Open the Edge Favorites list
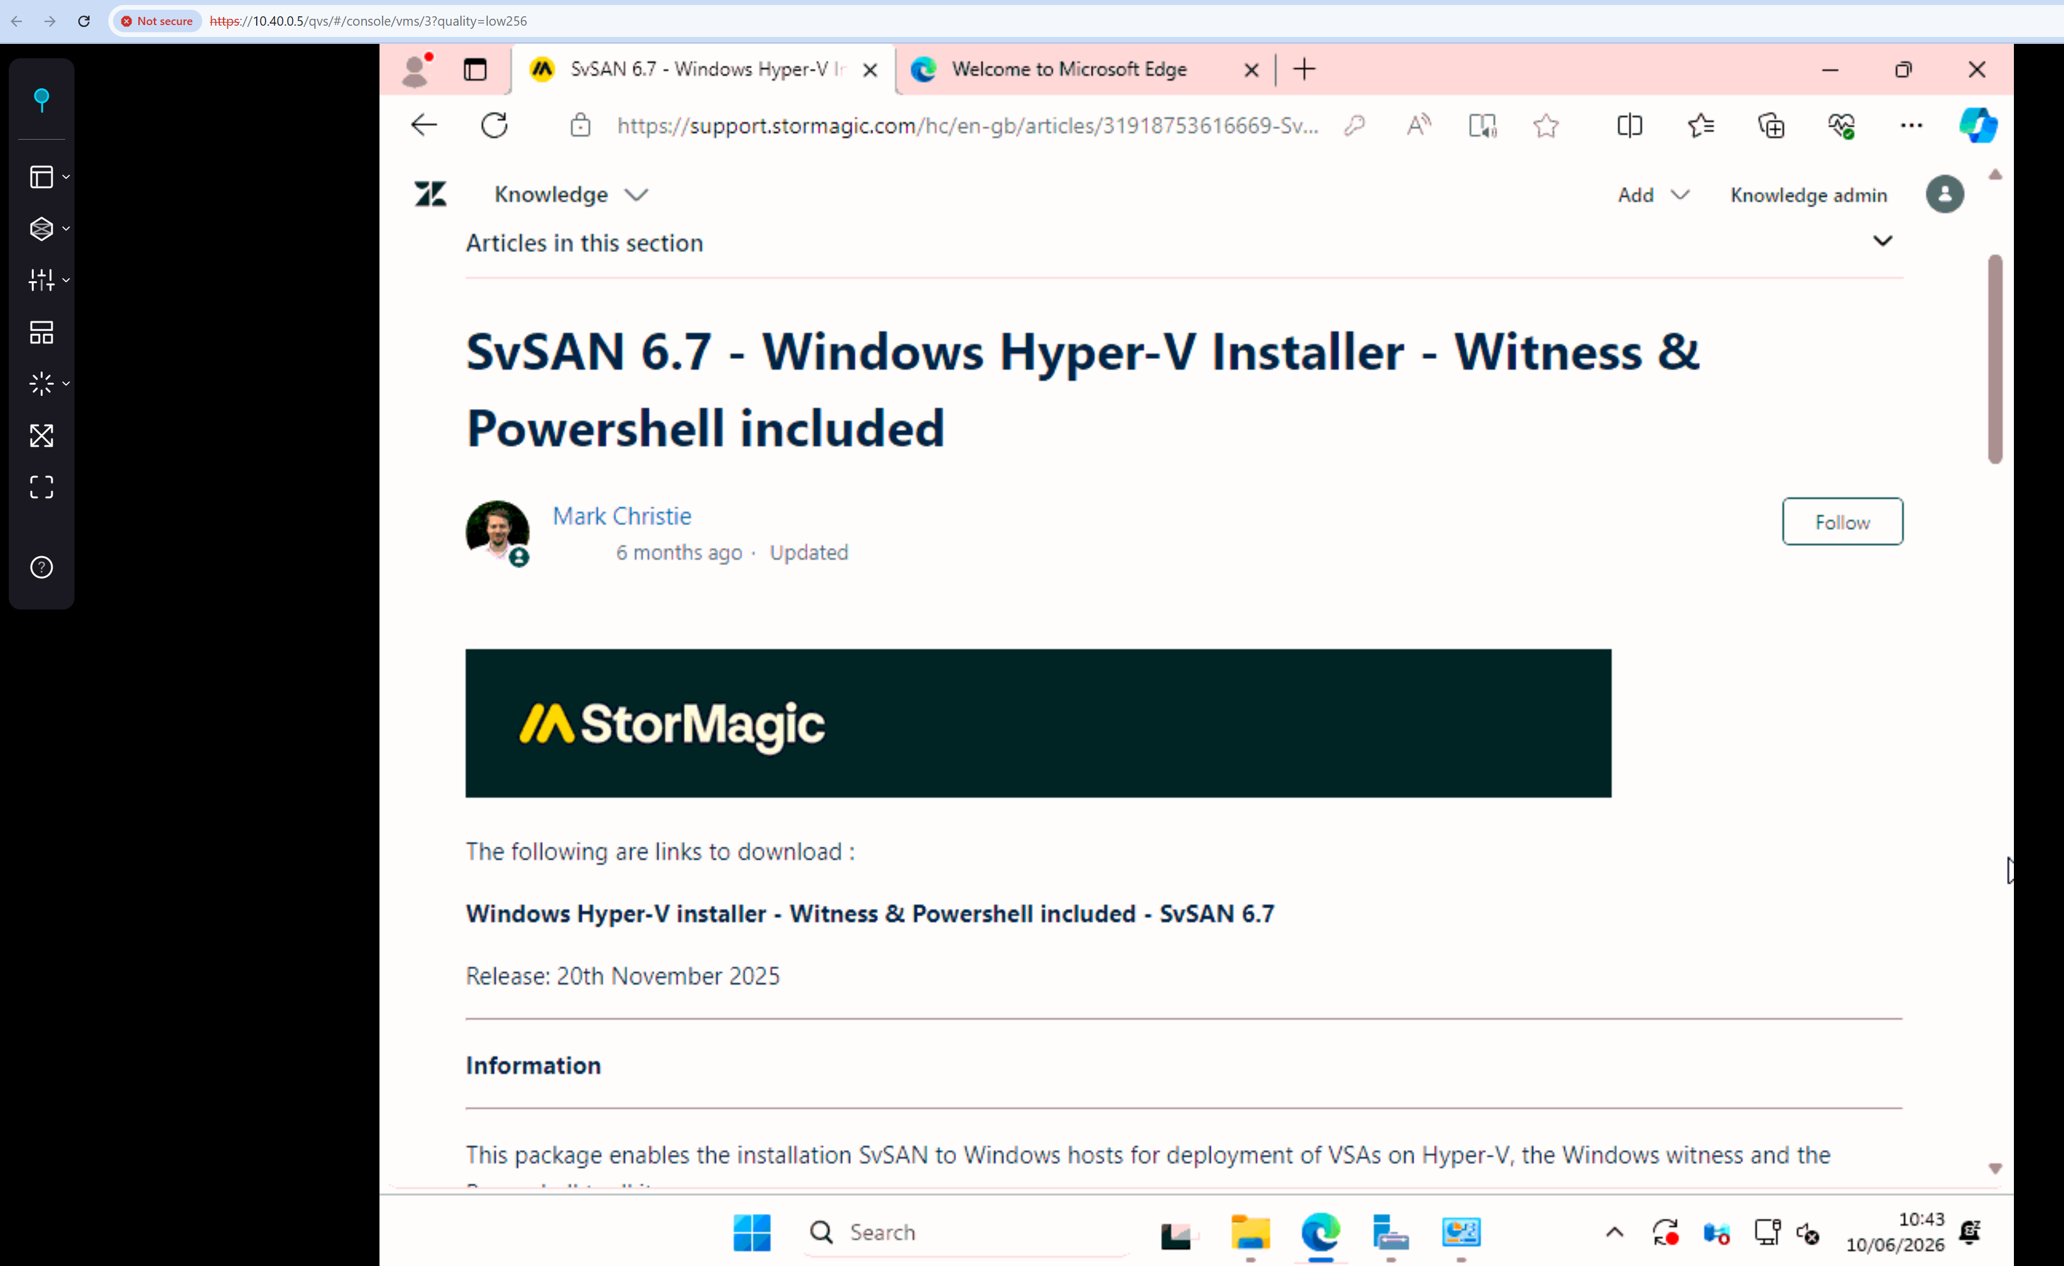This screenshot has width=2064, height=1266. 1701,126
